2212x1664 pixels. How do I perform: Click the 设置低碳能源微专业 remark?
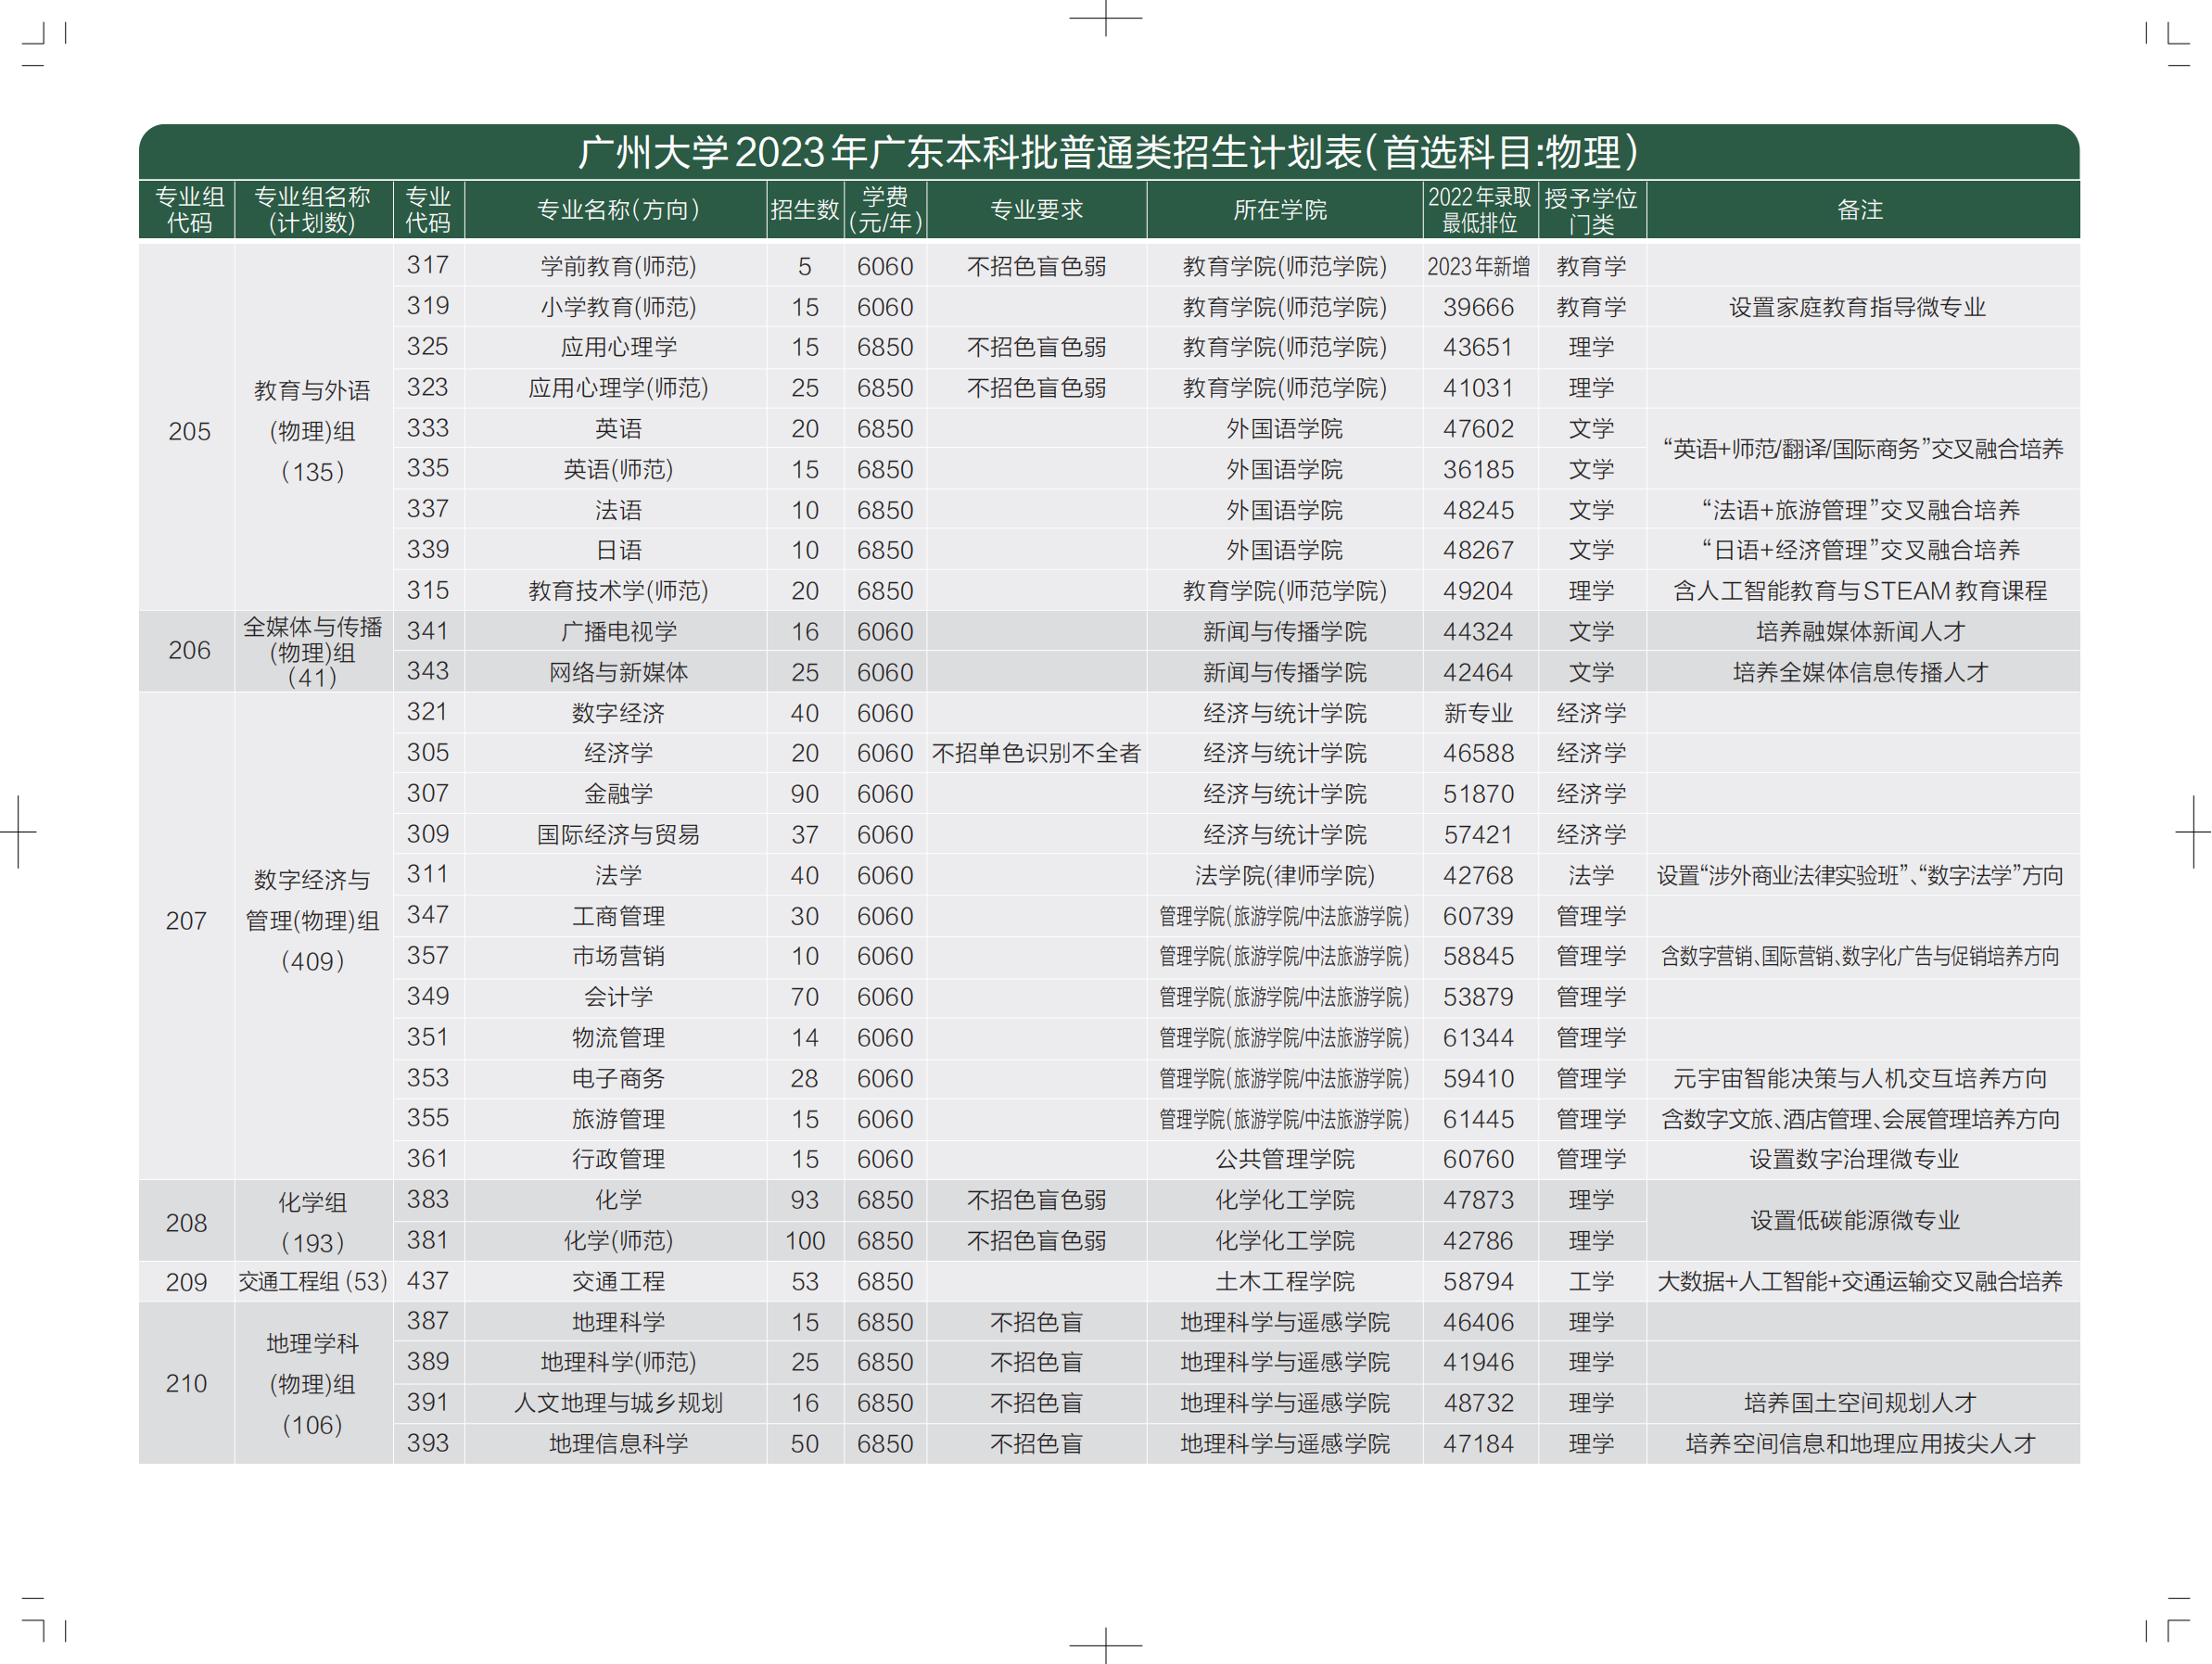pyautogui.click(x=1855, y=1220)
